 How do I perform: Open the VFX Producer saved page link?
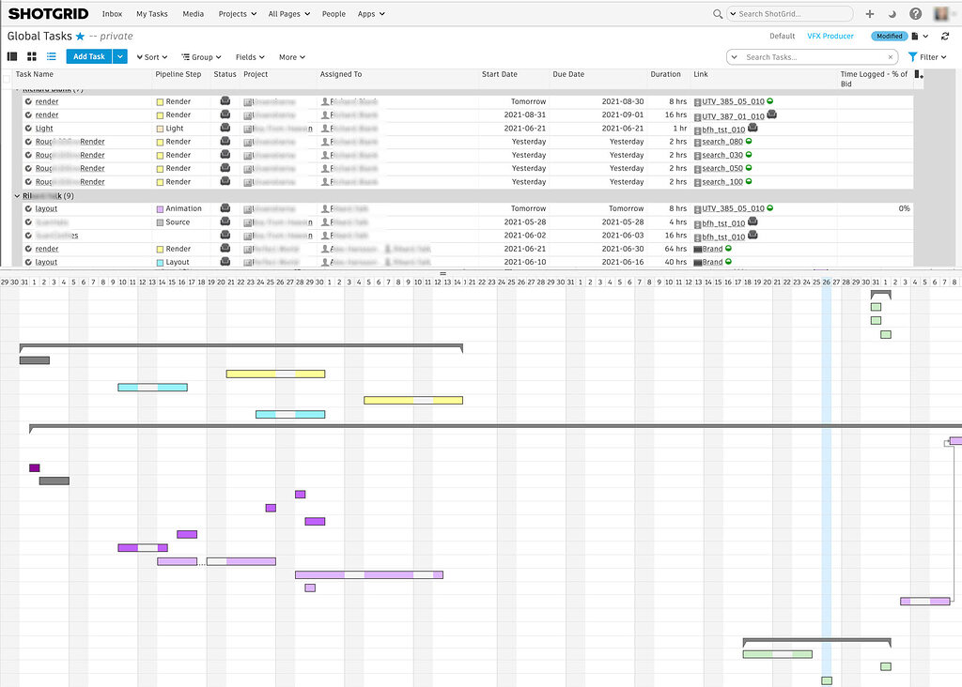tap(830, 35)
